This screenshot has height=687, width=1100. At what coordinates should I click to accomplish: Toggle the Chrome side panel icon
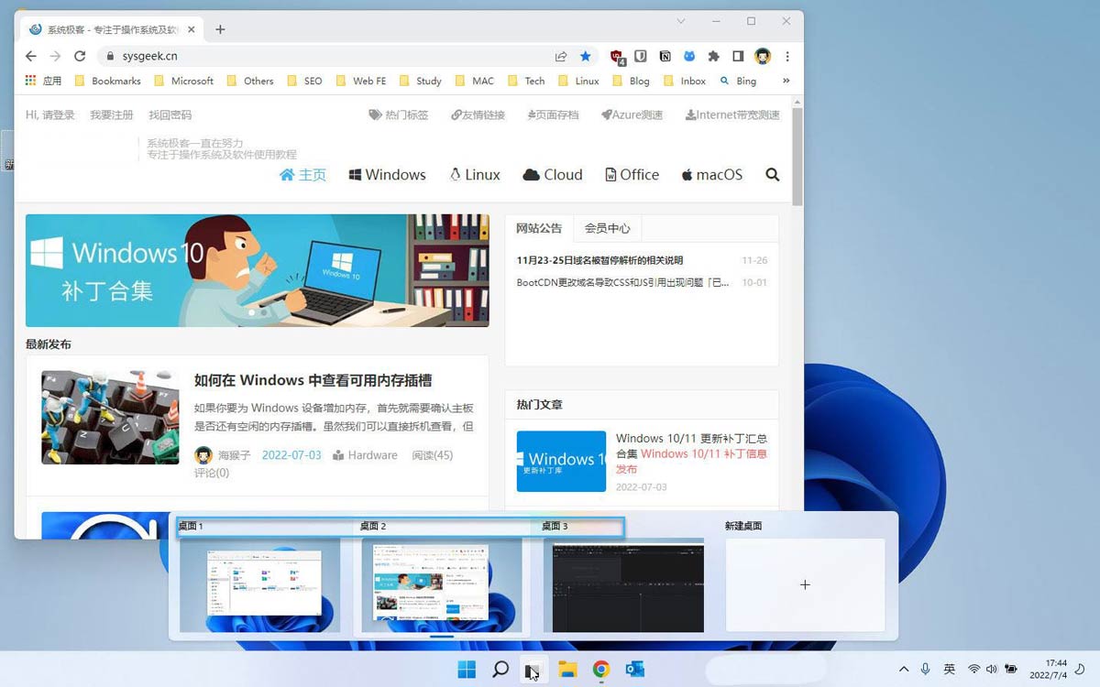738,56
